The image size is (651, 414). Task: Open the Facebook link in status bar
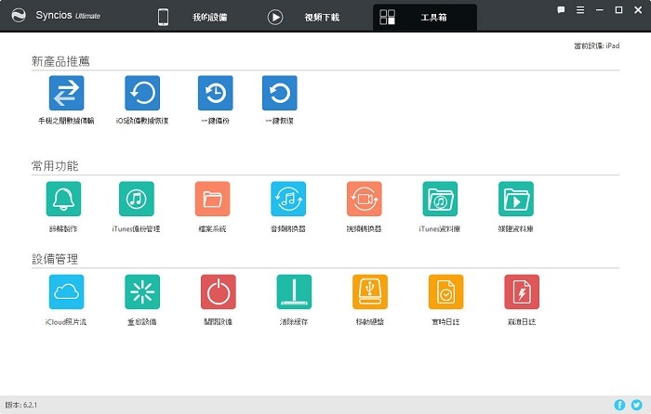tap(620, 405)
